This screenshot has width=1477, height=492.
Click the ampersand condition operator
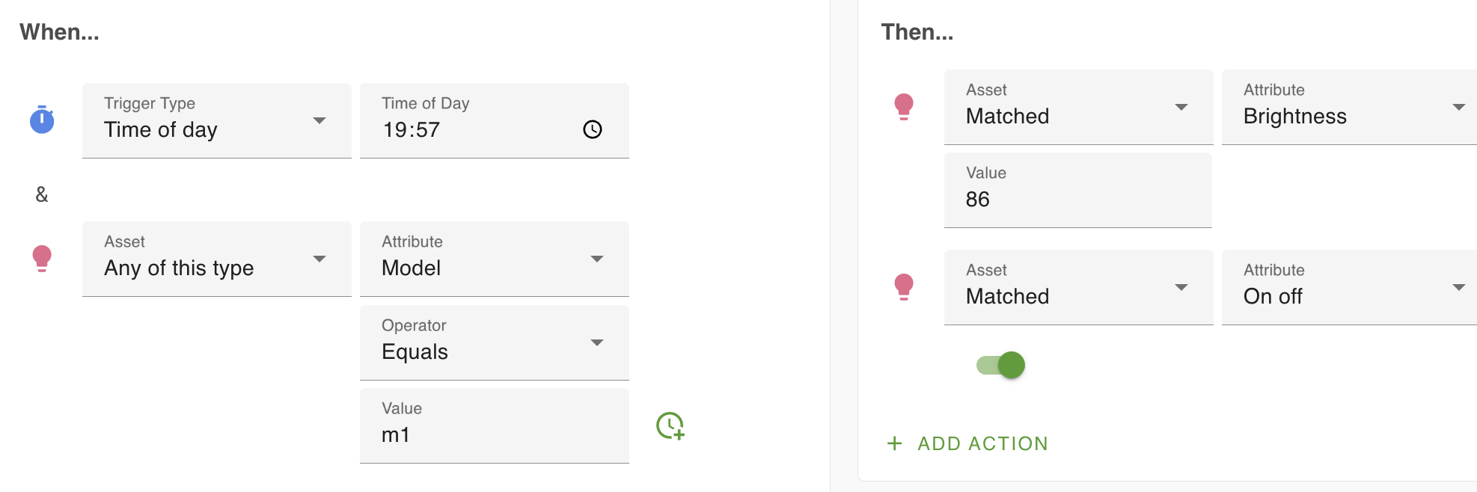42,194
